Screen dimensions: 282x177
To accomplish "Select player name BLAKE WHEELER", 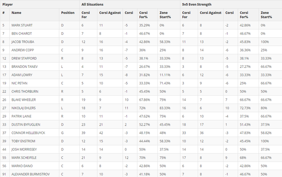I will click(x=23, y=100).
